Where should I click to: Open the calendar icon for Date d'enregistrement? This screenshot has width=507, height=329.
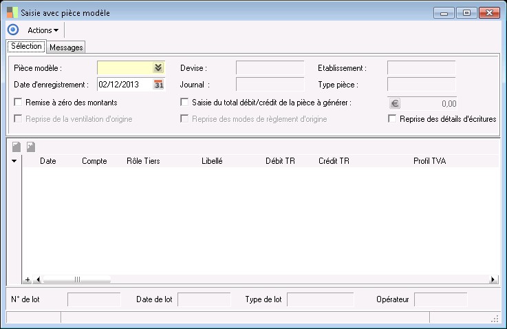coord(158,85)
